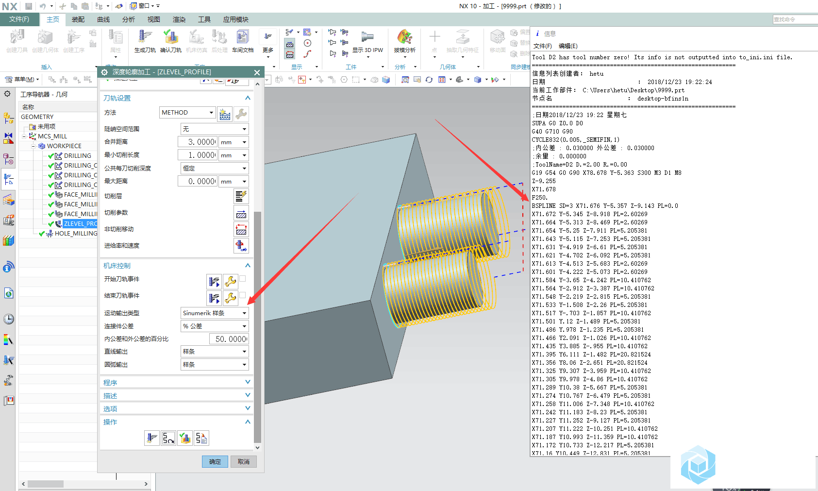This screenshot has height=491, width=818.
Task: Click the 确定 button
Action: click(215, 462)
